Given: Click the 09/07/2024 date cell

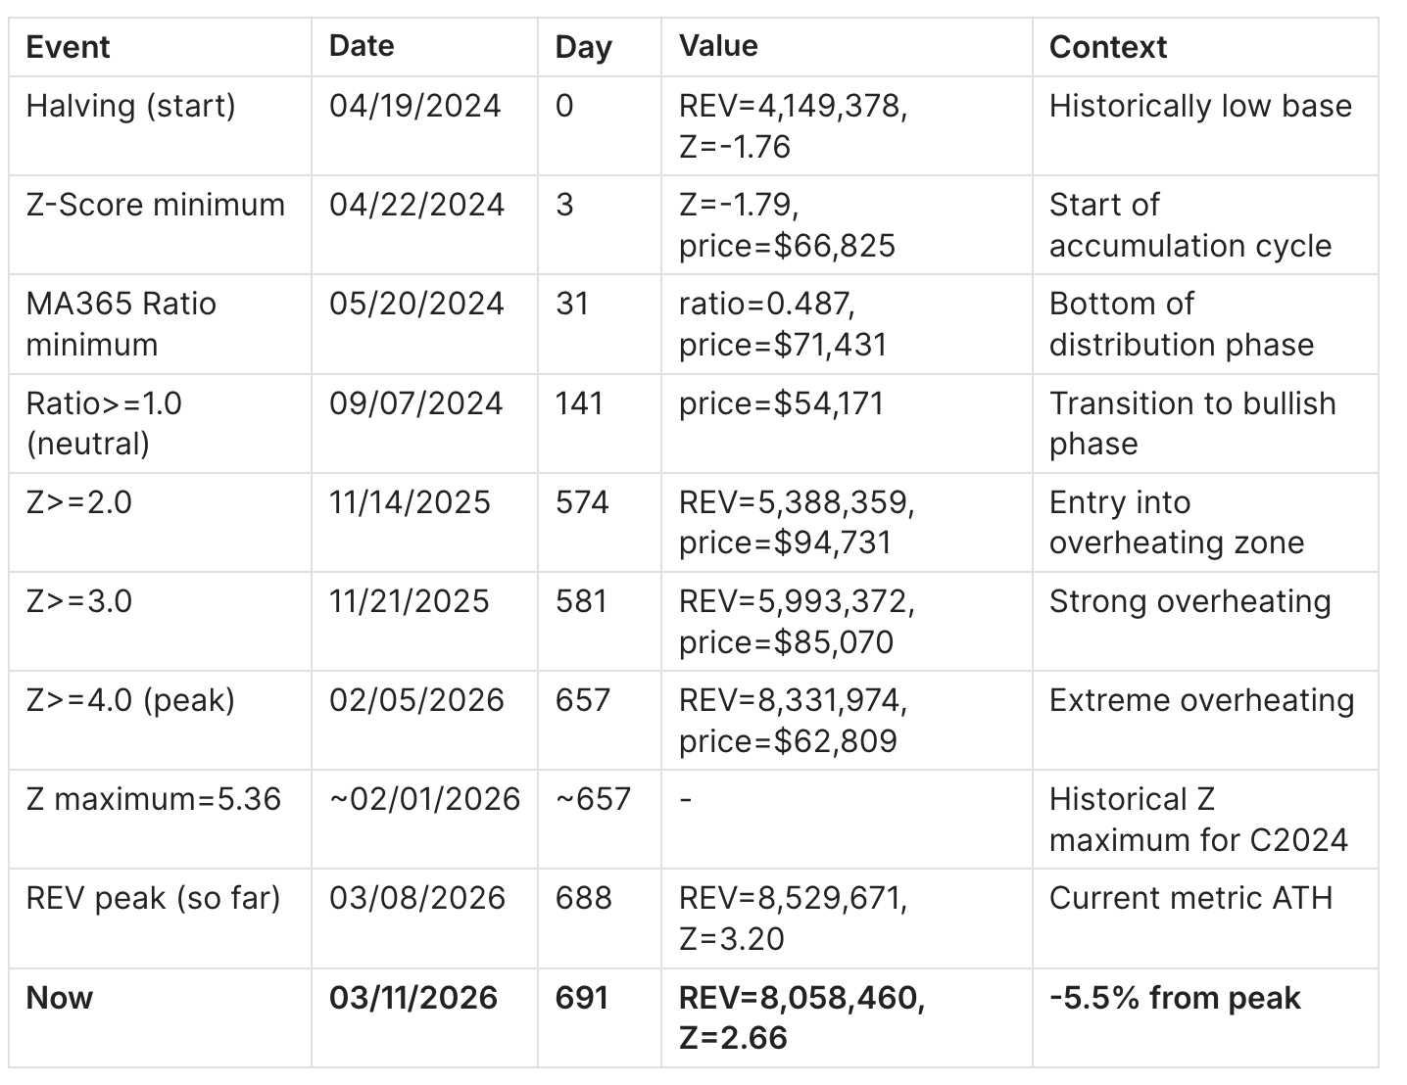Looking at the screenshot, I should [x=415, y=403].
